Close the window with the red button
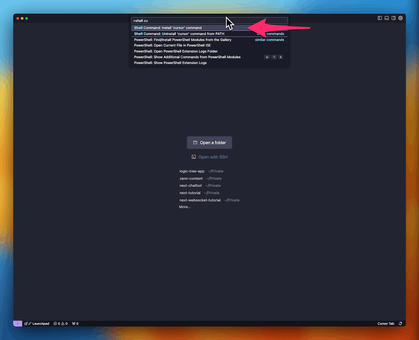Screen dimensions: 419x340 18,18
